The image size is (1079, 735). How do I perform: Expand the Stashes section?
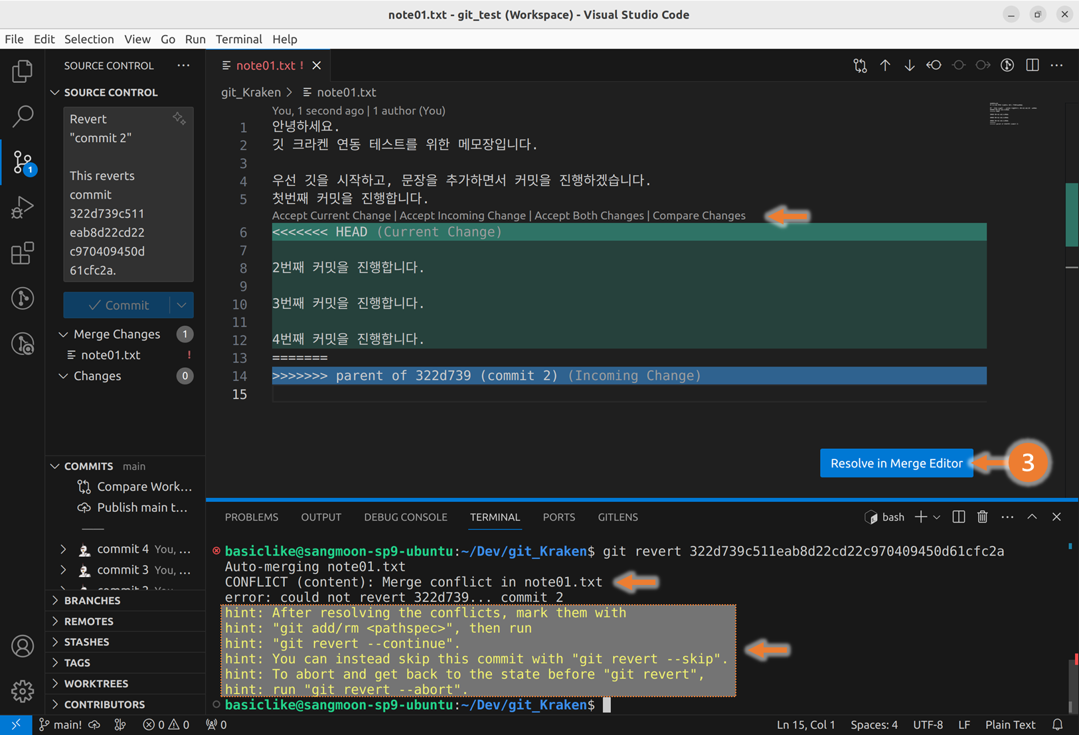coord(55,642)
